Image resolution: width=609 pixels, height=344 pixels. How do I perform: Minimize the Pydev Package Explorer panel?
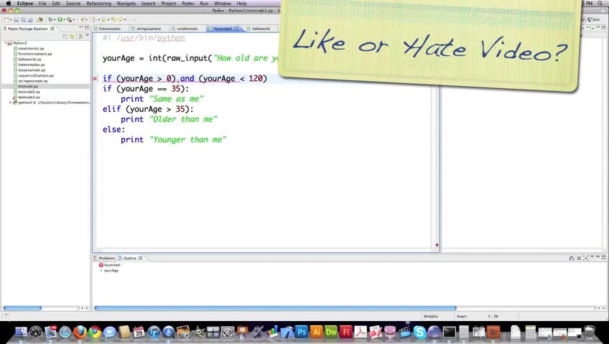81,28
